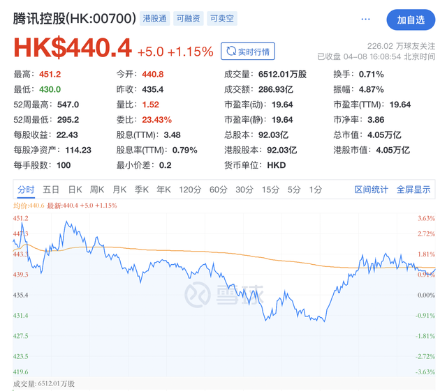Click the 股息率(TTM) value 0.79%
The width and height of the screenshot is (447, 391).
(184, 150)
